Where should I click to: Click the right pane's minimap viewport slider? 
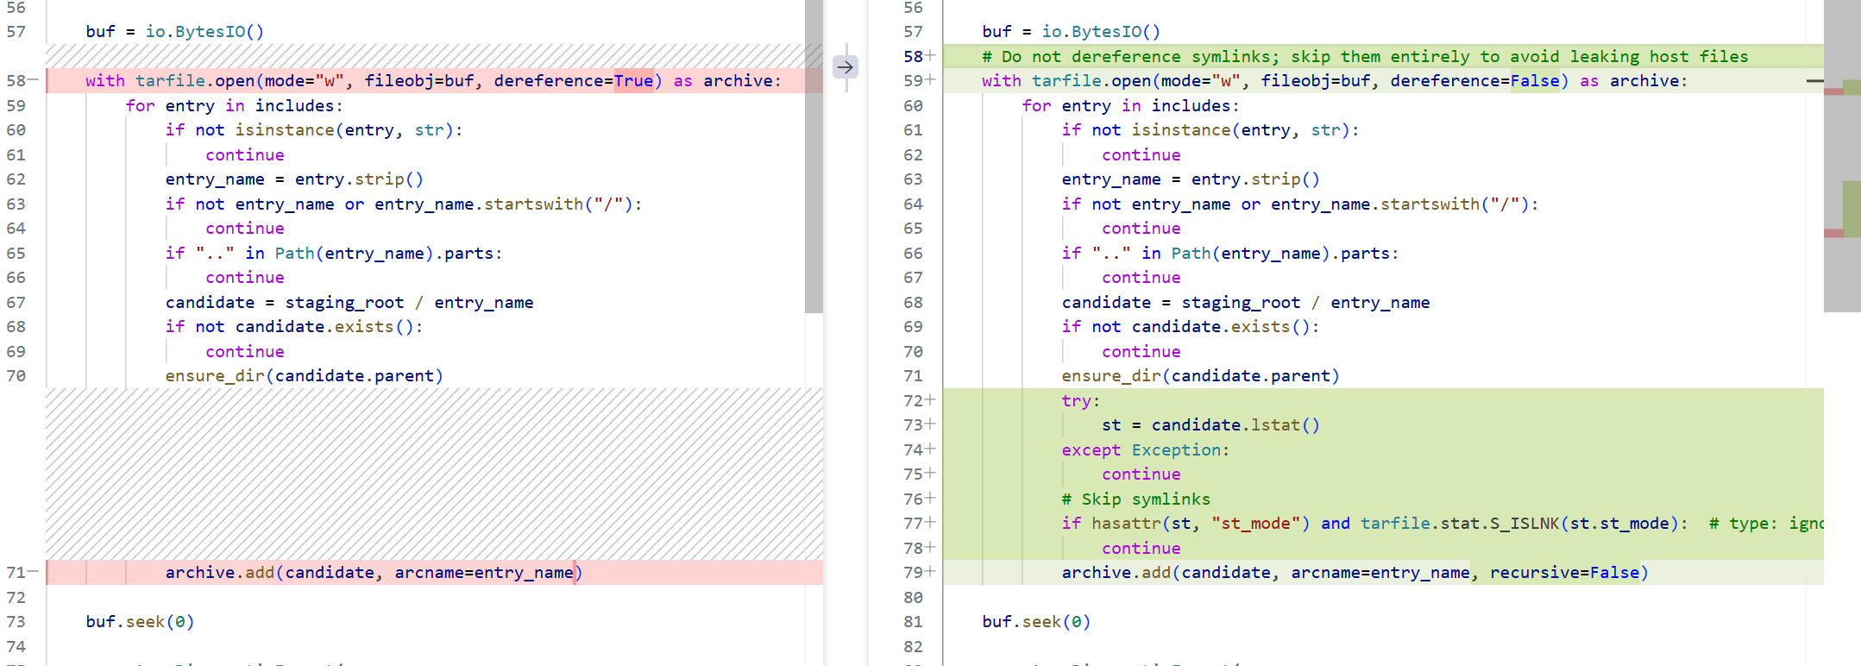pyautogui.click(x=1842, y=156)
